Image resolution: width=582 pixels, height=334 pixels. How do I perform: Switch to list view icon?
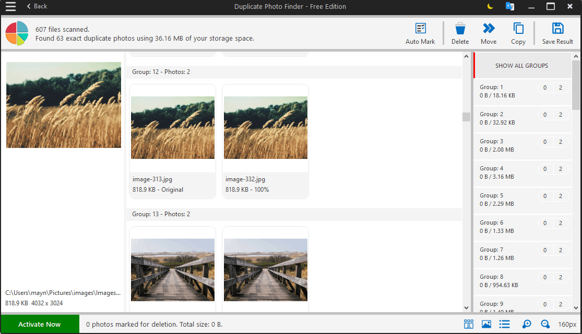[504, 324]
